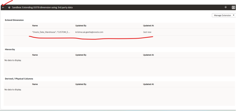Click the sandbox icon beside the title

9,7
